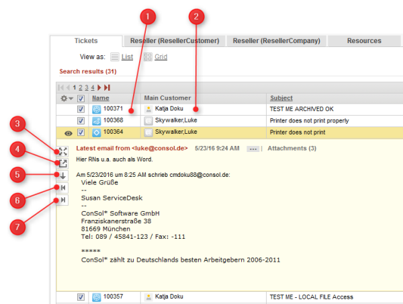Open ticket 100364
Viewport: 403px width, 304px height.
(113, 132)
